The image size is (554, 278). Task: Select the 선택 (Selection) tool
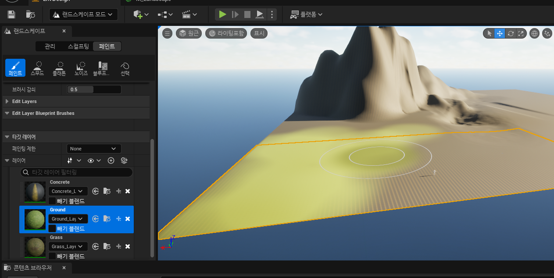click(x=125, y=68)
